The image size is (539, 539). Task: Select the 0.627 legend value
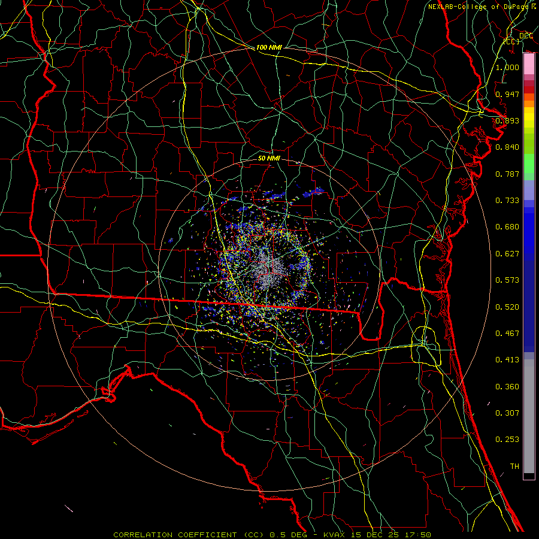coord(507,254)
